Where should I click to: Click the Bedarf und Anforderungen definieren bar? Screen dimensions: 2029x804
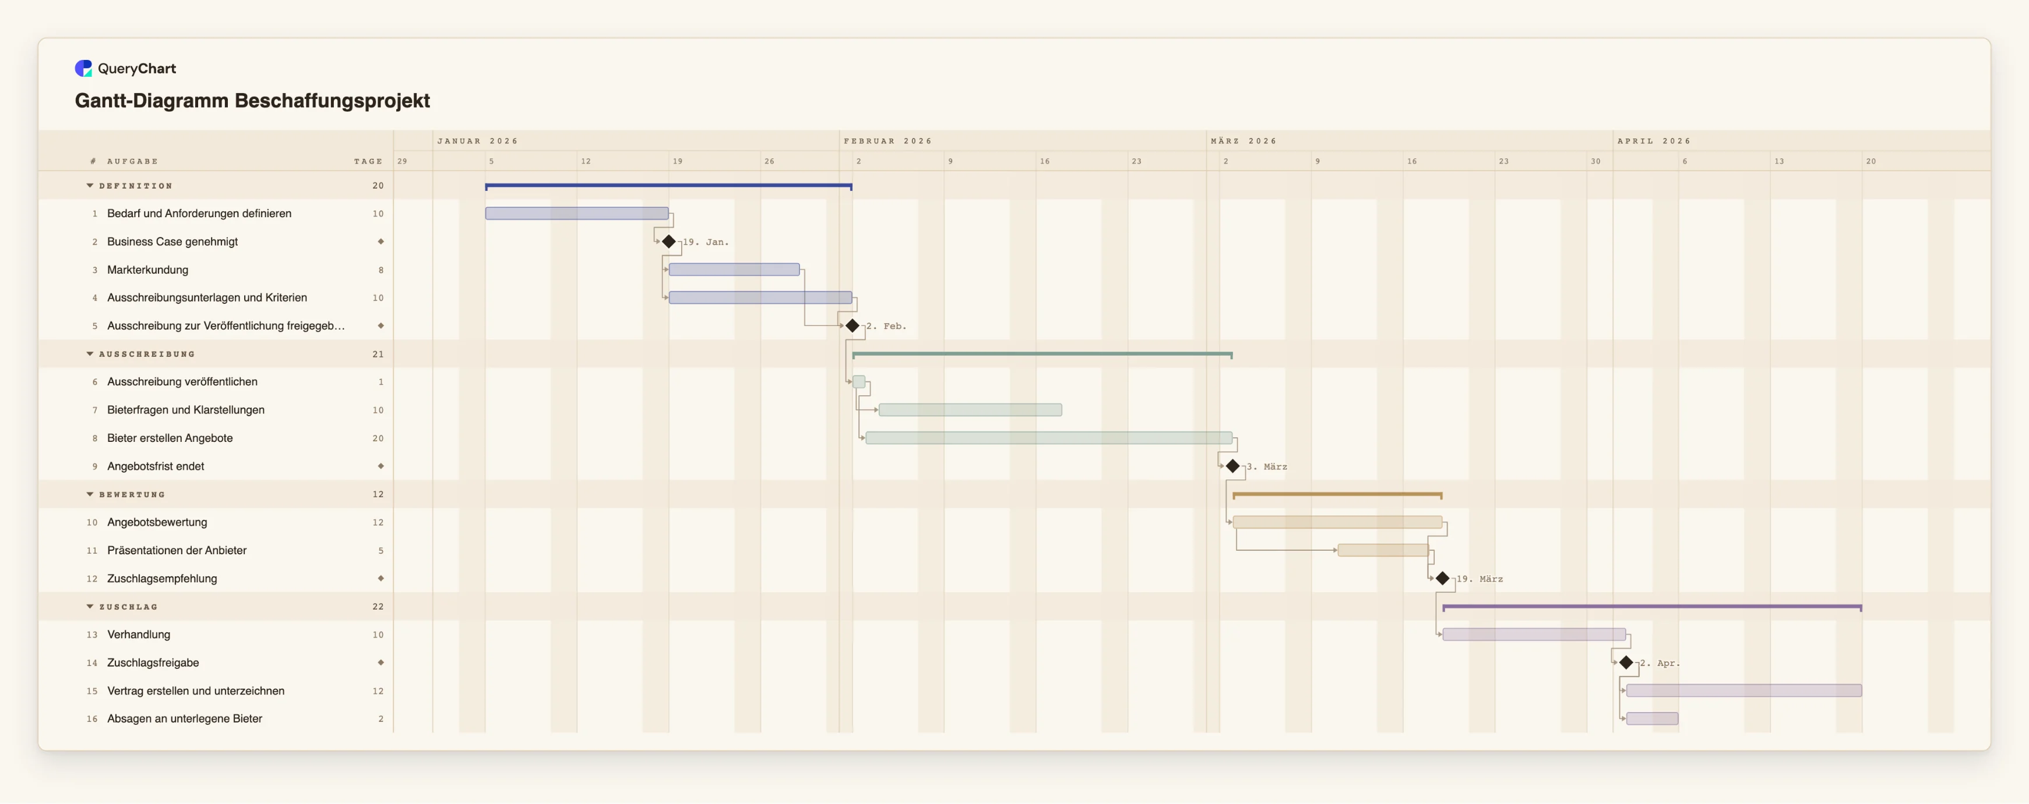coord(576,213)
